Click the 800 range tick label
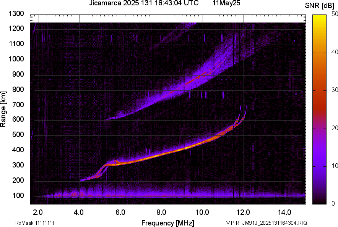This screenshot has height=227, width=338. point(18,89)
